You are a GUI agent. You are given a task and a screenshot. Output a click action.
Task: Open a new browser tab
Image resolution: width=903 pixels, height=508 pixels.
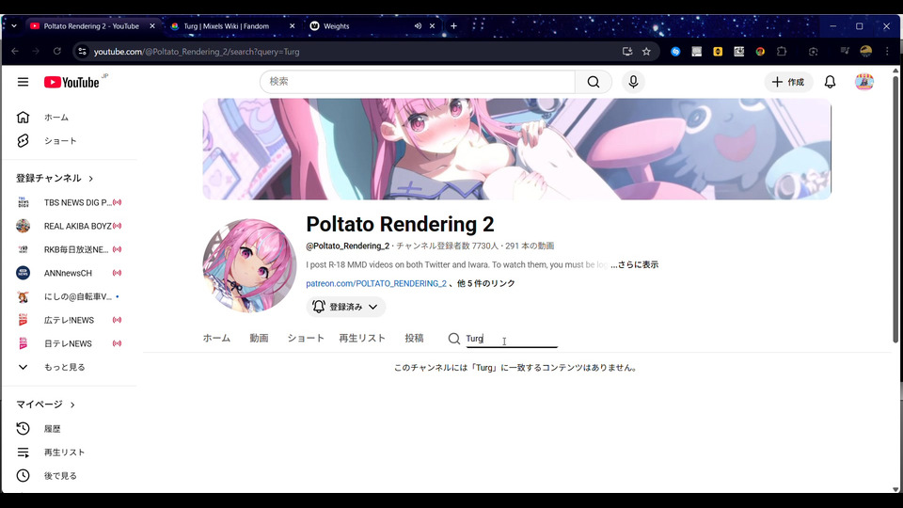pos(453,26)
